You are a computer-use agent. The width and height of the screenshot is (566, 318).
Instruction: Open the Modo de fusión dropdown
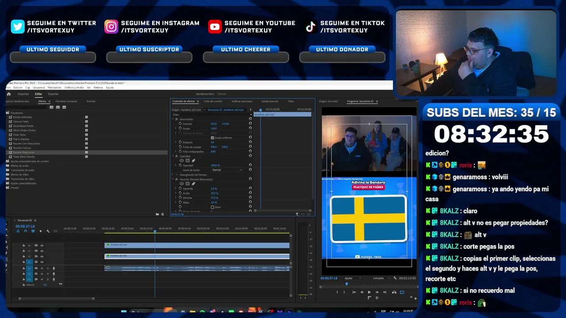[227, 170]
